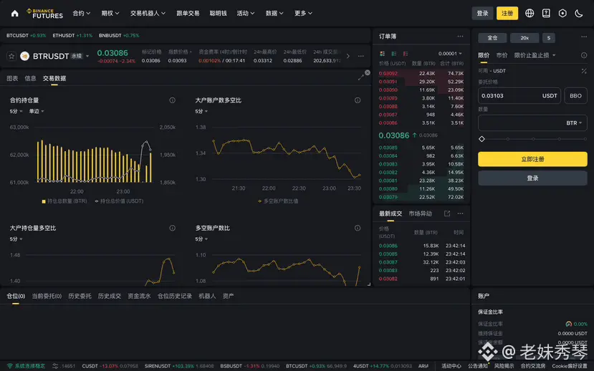
Task: Open the 交易机器人 dropdown menu
Action: pyautogui.click(x=148, y=13)
